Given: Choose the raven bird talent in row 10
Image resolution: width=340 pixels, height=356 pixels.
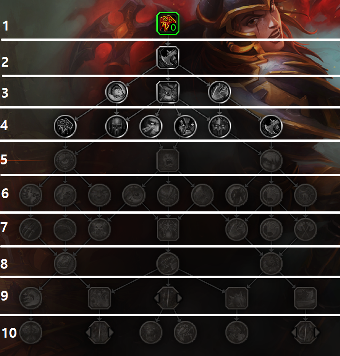Looking at the screenshot, I should click(x=185, y=333).
